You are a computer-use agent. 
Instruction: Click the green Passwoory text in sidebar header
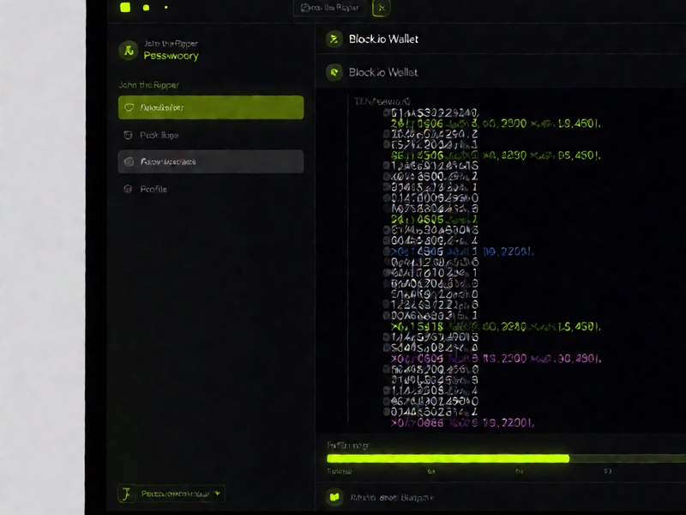171,56
